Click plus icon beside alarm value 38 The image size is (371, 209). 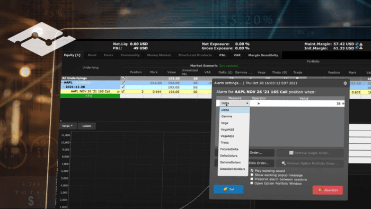tap(343, 103)
